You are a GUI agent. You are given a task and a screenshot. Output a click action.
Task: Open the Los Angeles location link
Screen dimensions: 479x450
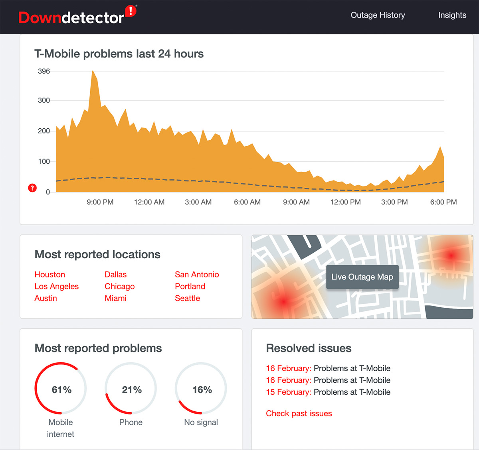(x=57, y=286)
